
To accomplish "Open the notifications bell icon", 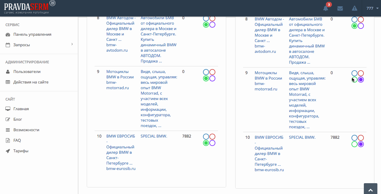I will pyautogui.click(x=325, y=8).
